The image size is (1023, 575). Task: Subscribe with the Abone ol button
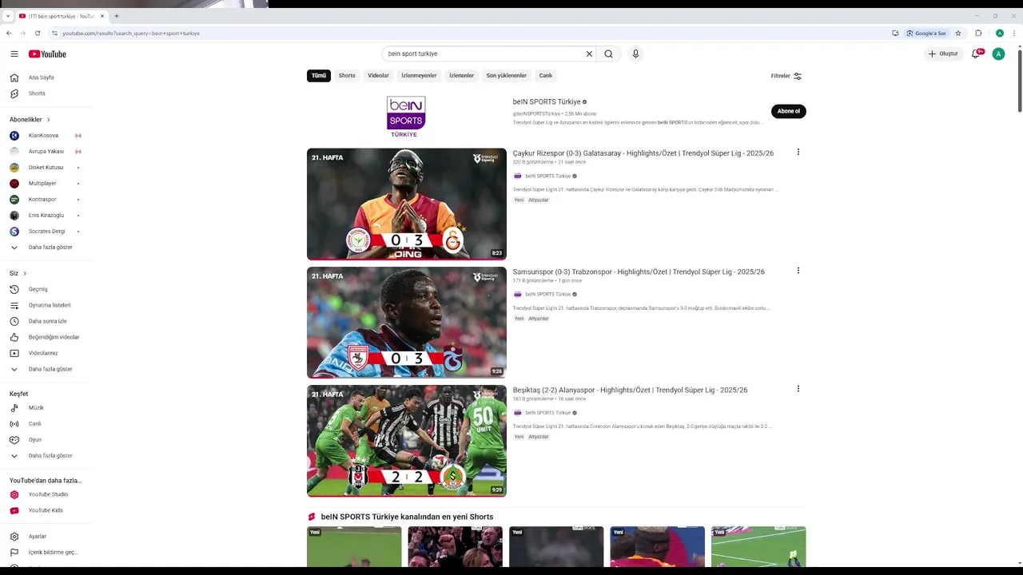tap(788, 111)
